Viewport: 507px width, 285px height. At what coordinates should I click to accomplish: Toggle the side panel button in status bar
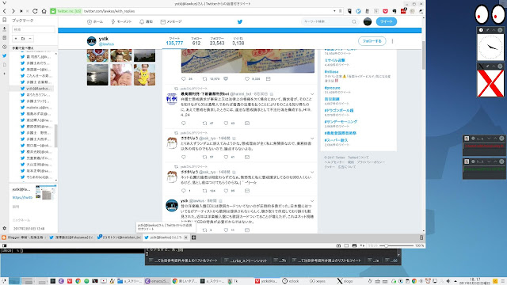[5, 246]
